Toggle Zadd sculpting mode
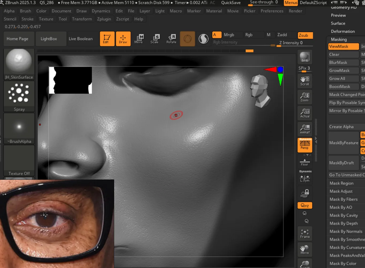Screen dimensions: 365x268 pos(283,35)
